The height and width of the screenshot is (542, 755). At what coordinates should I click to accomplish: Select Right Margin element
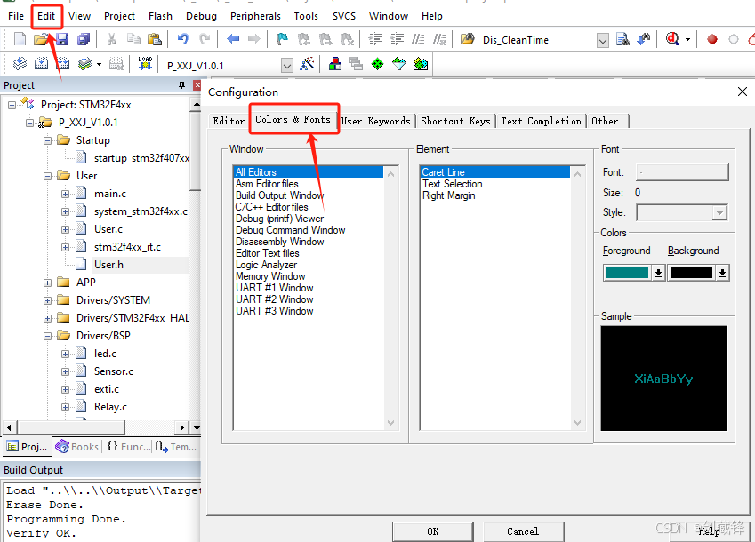coord(448,195)
